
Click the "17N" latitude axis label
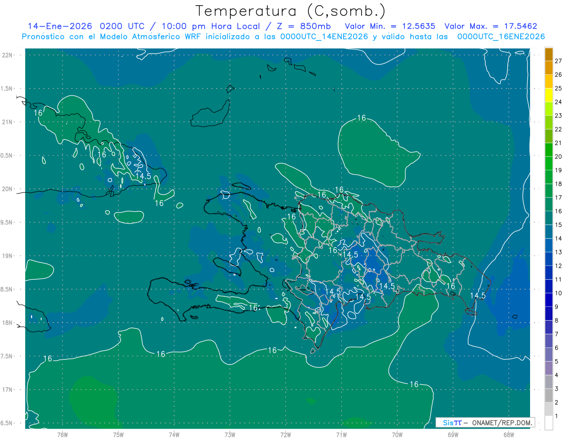click(7, 390)
